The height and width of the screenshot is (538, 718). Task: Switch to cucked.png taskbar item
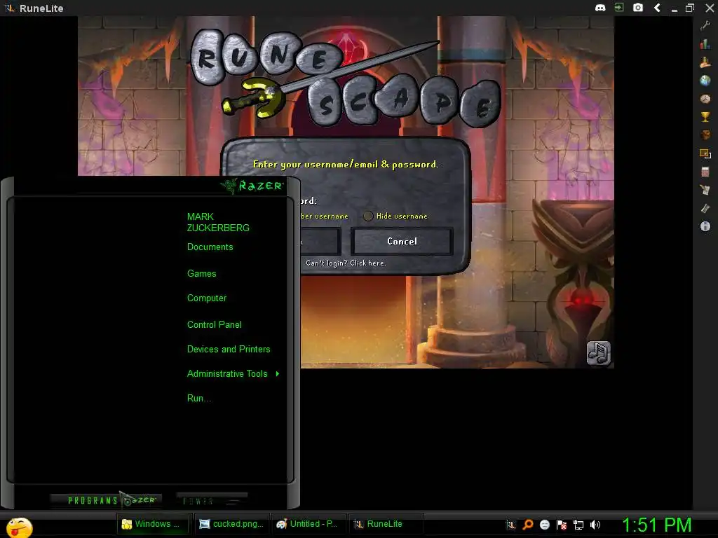click(x=231, y=524)
